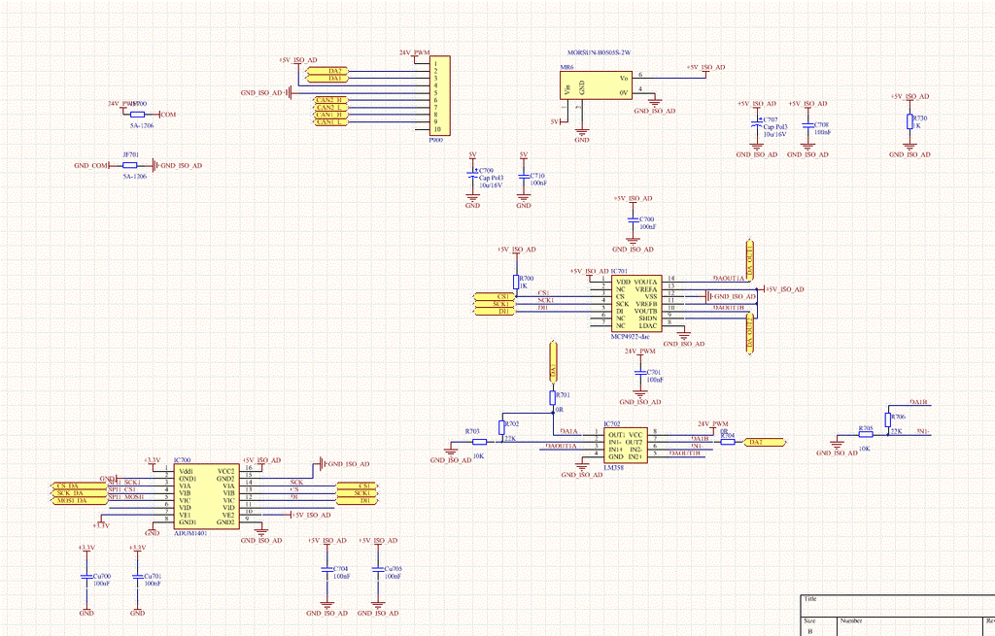Click the ADUM1401 isolator IC700 body

pyautogui.click(x=204, y=495)
